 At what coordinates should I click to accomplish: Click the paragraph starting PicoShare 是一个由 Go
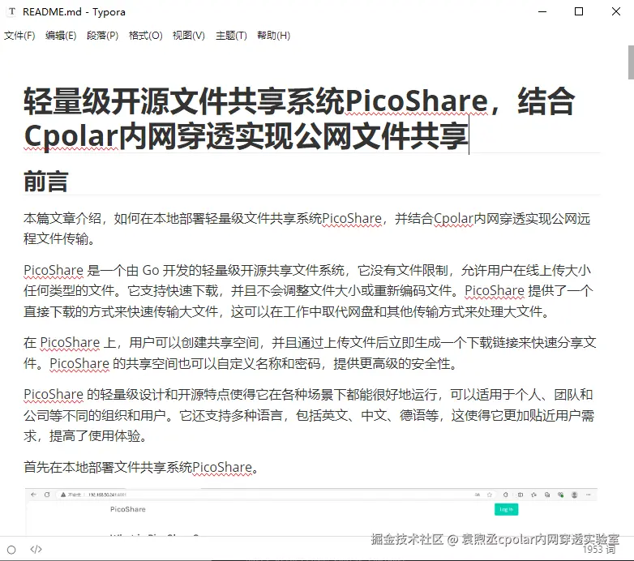(309, 290)
